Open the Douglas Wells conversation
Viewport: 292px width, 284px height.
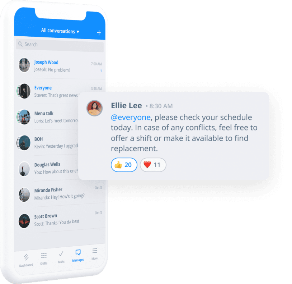(x=47, y=168)
